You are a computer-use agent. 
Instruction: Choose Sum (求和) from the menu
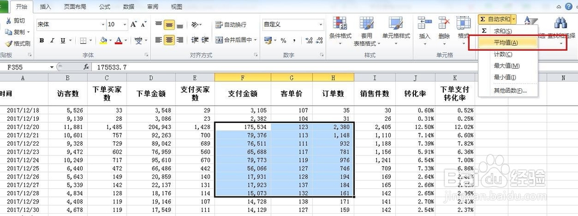(507, 31)
